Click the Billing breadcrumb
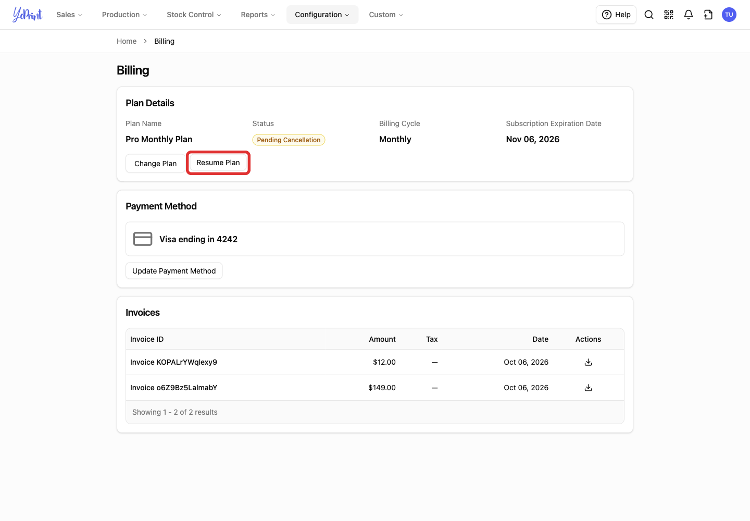Viewport: 750px width, 521px height. click(164, 41)
